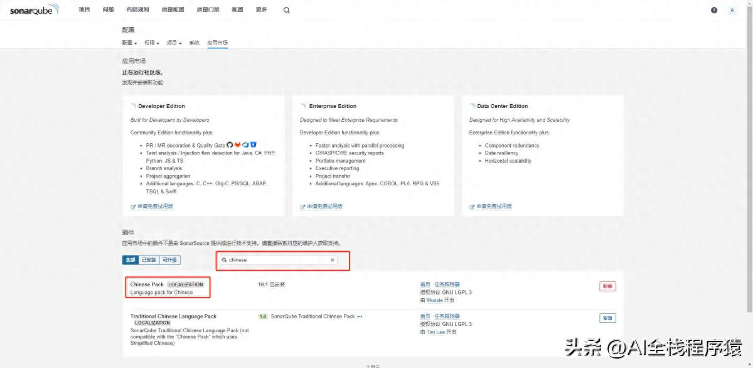Viewport: 753px width, 368px height.
Task: Click the Azure DevOps icon in Developer Edition
Action: (246, 145)
